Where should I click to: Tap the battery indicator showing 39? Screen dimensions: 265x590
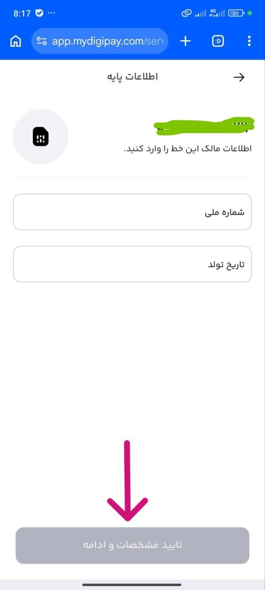tap(236, 13)
